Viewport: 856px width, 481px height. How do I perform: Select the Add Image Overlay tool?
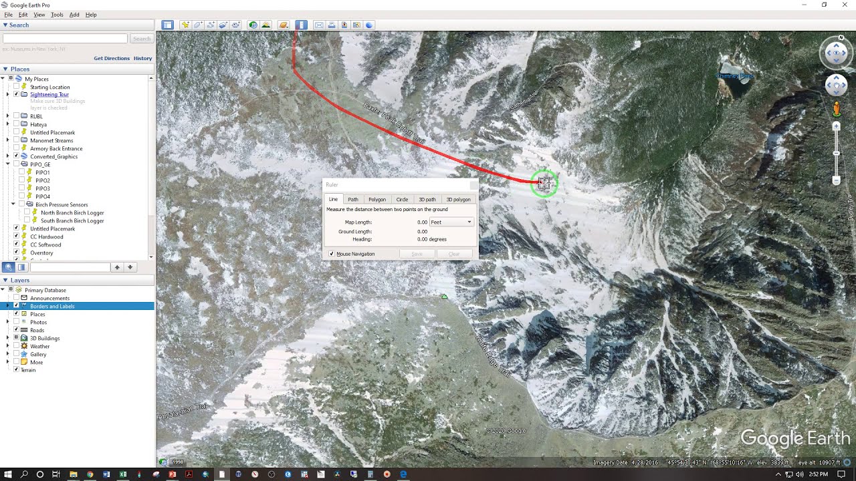pyautogui.click(x=223, y=25)
